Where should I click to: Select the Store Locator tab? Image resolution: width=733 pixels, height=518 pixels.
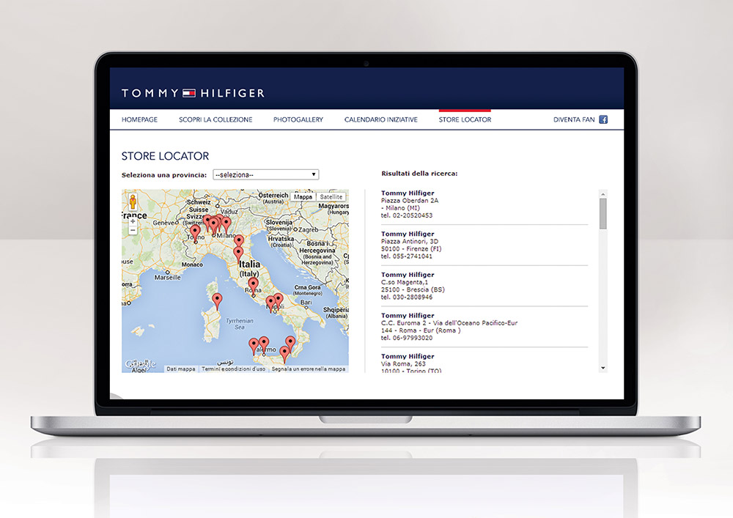click(x=465, y=119)
